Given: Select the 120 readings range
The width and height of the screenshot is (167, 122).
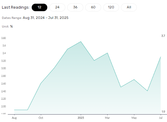Looking at the screenshot, I should [111, 7].
